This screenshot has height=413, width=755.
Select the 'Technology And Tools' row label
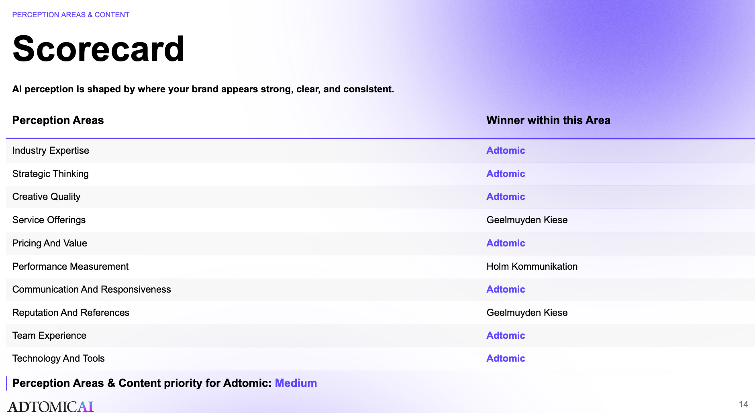pos(59,358)
